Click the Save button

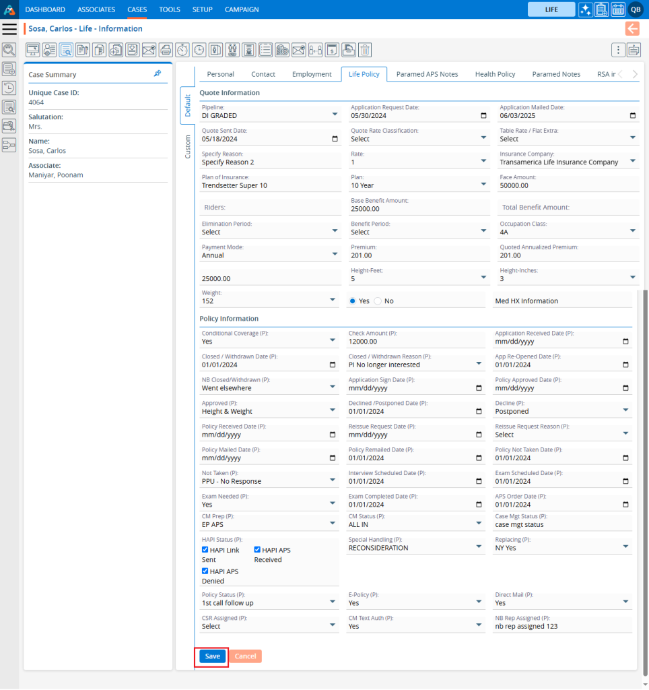point(212,656)
